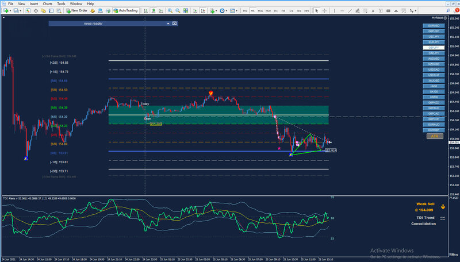Draw a horizontal line tool
This screenshot has width=460, height=262.
tap(342, 11)
